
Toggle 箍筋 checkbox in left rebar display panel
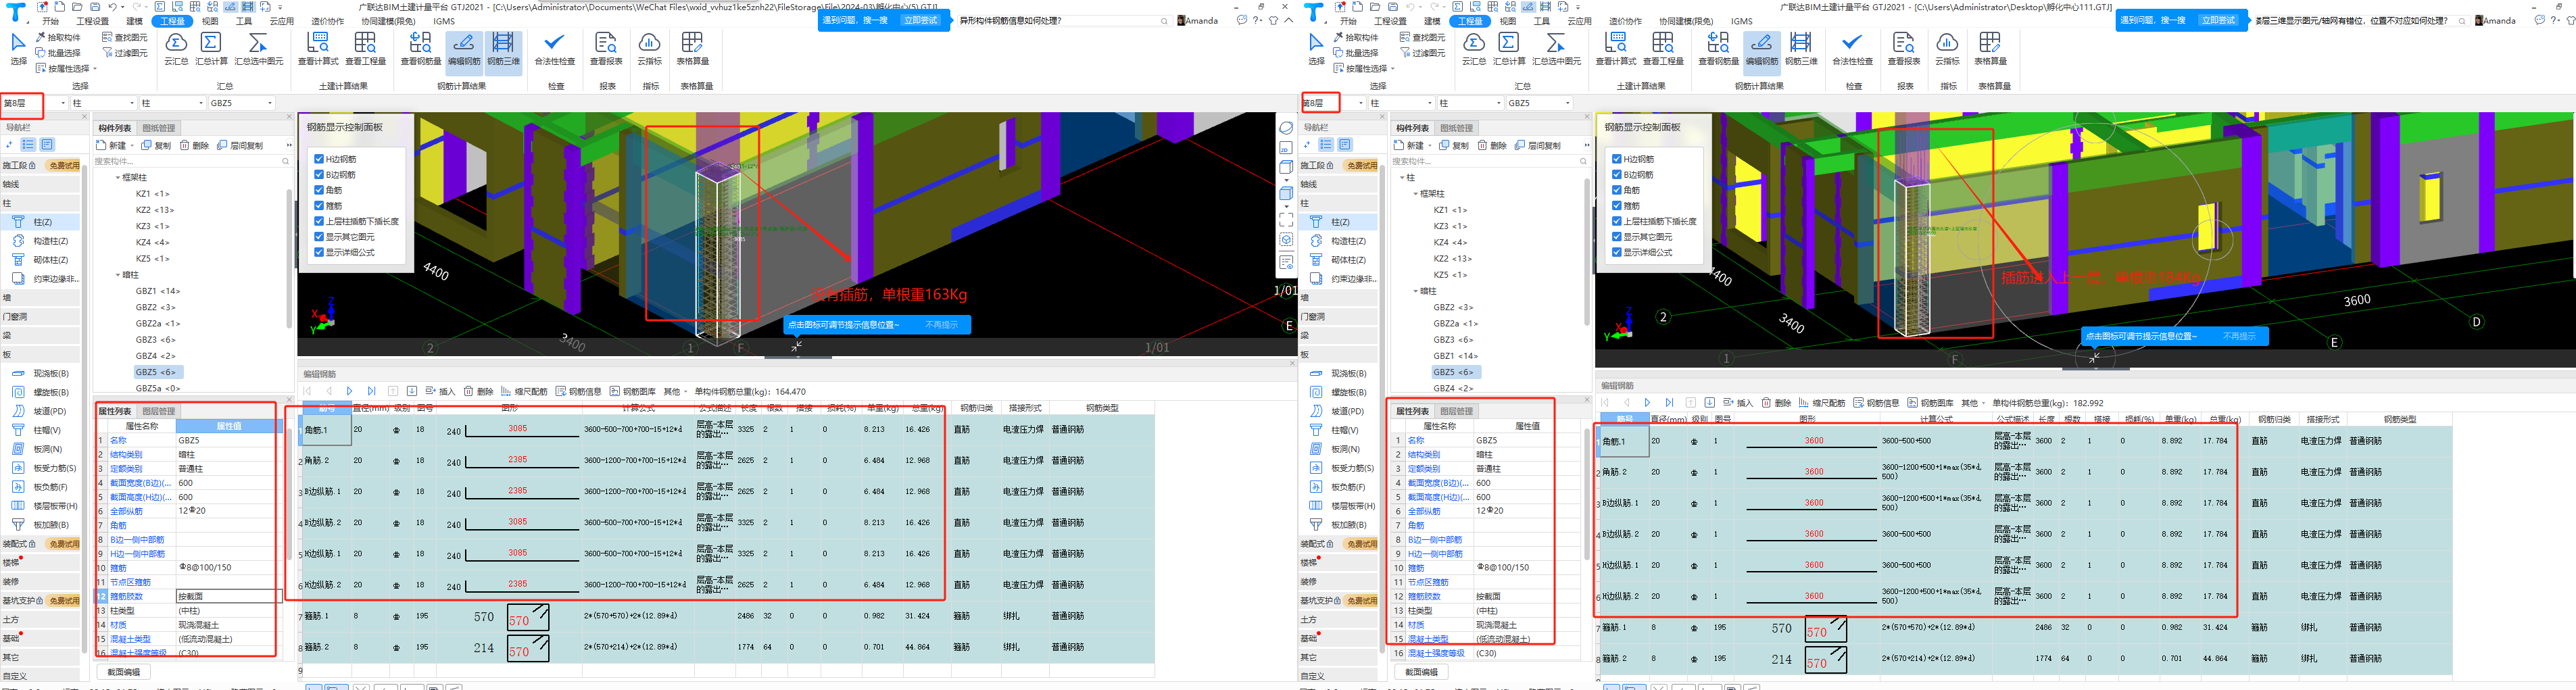coord(319,206)
